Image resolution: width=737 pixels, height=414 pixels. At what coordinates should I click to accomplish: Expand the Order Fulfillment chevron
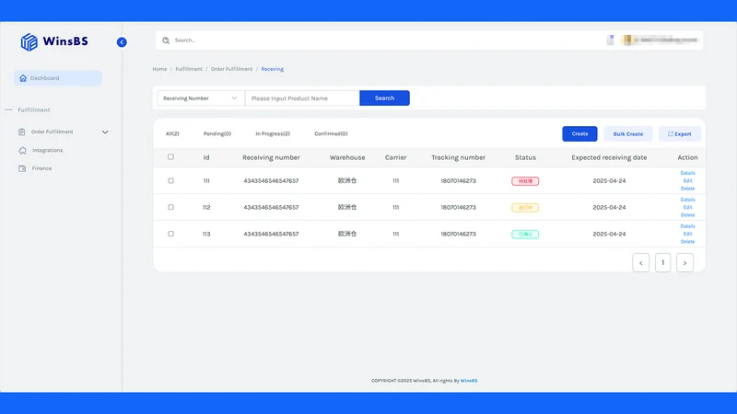[105, 132]
